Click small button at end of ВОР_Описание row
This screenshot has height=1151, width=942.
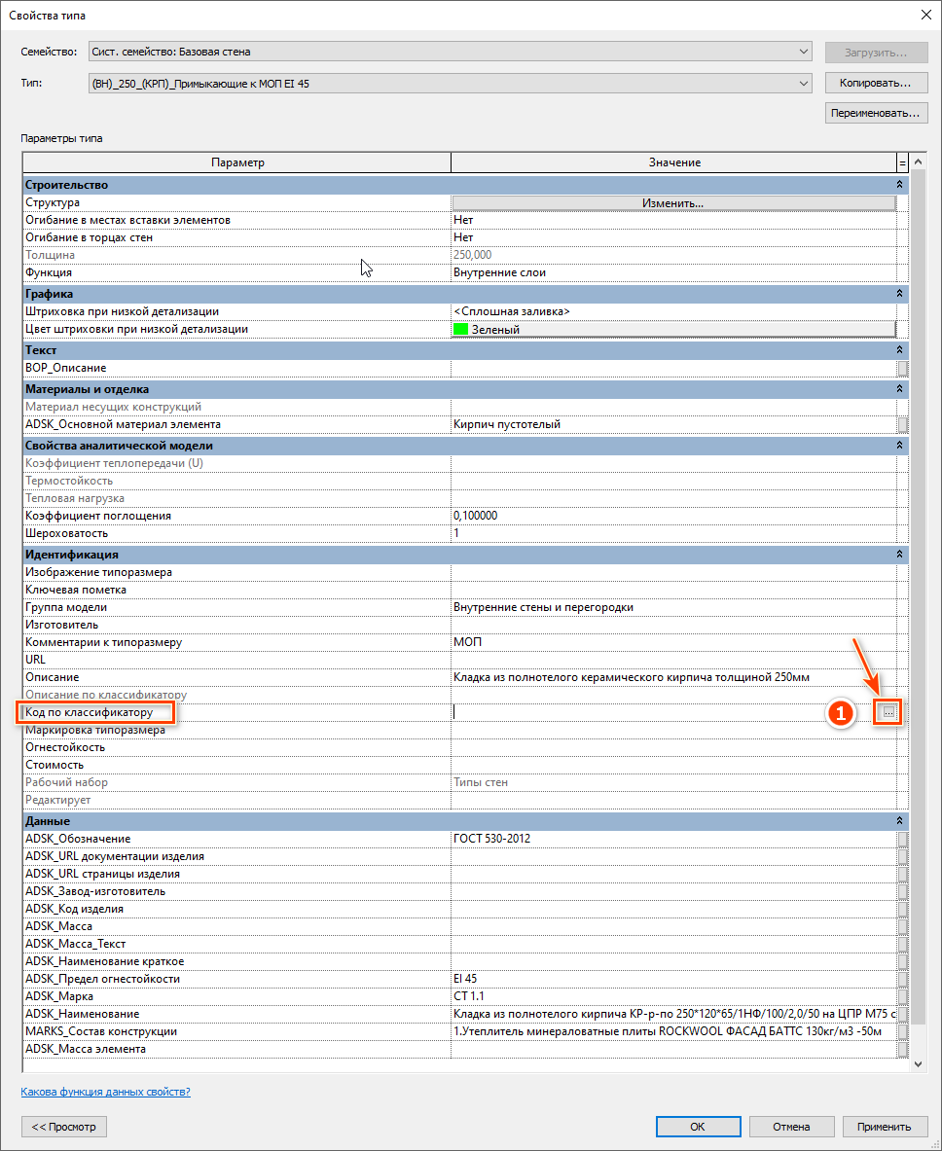point(902,369)
